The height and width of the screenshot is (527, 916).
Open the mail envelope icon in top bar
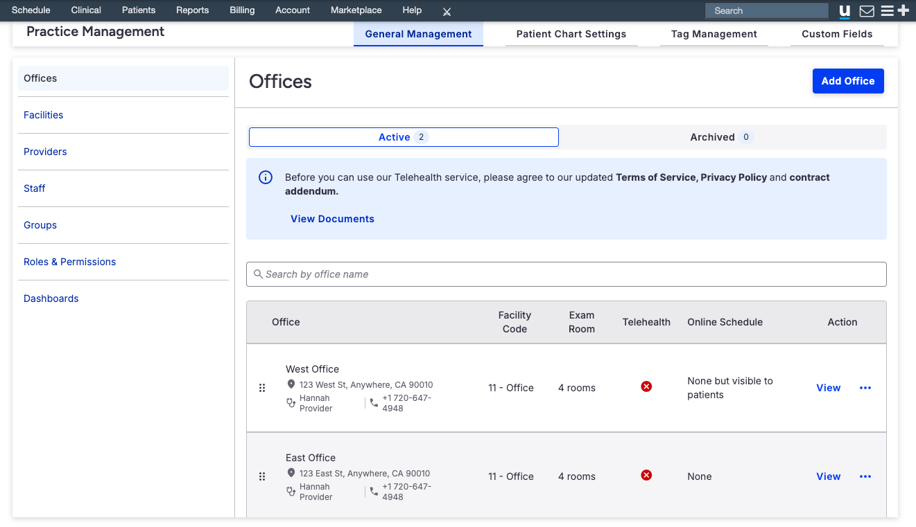pyautogui.click(x=866, y=11)
